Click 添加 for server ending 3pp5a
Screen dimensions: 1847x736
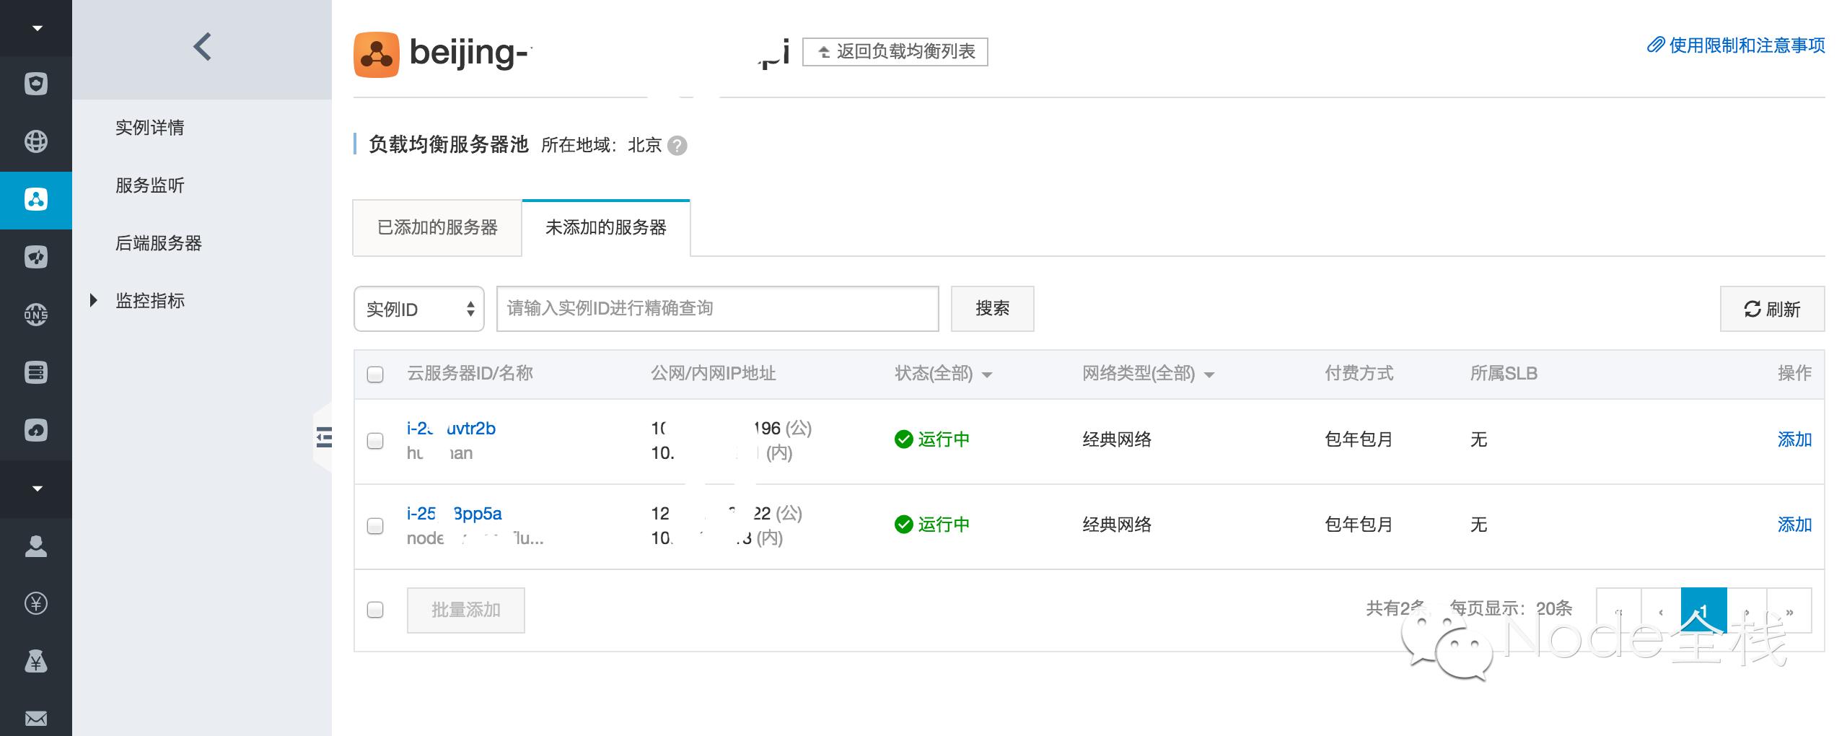1794,525
